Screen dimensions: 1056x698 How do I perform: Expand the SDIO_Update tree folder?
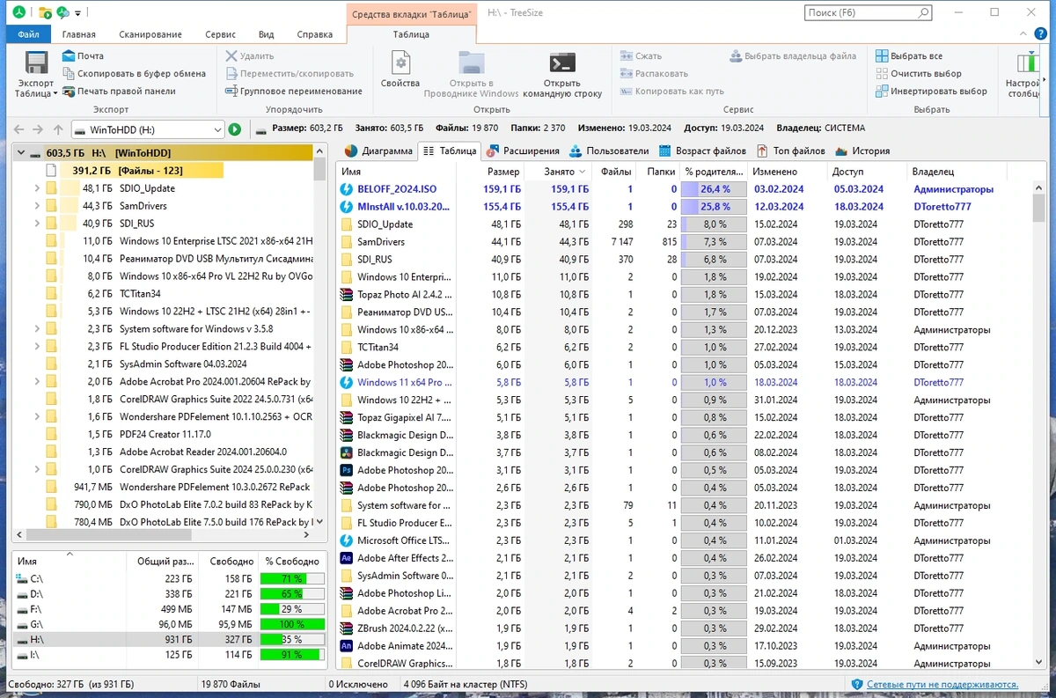tap(37, 188)
